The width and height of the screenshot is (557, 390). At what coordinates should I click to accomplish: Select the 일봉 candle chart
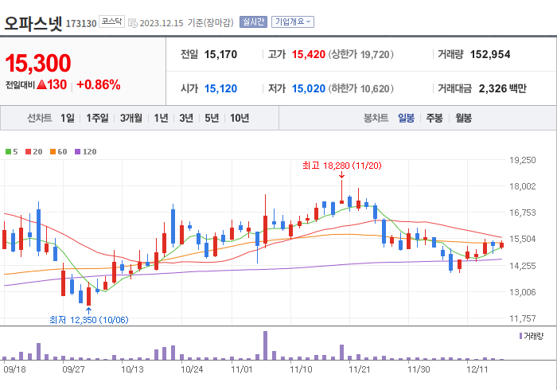(x=406, y=118)
